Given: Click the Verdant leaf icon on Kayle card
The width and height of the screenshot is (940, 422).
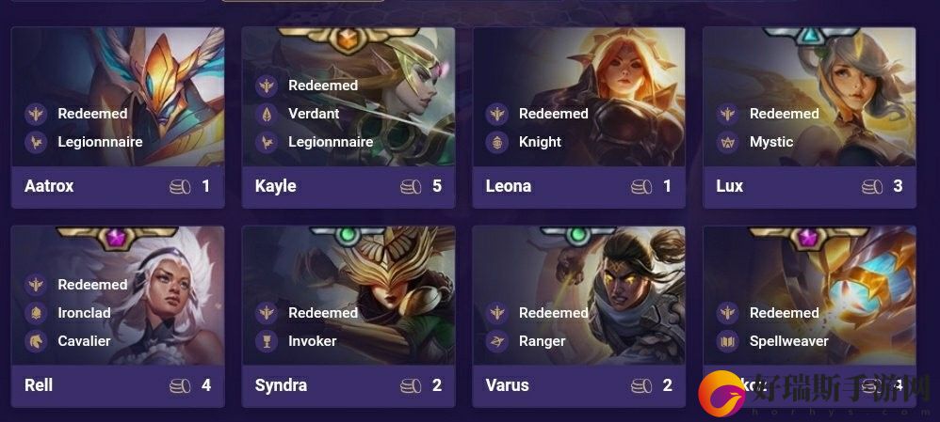Looking at the screenshot, I should click(x=267, y=114).
